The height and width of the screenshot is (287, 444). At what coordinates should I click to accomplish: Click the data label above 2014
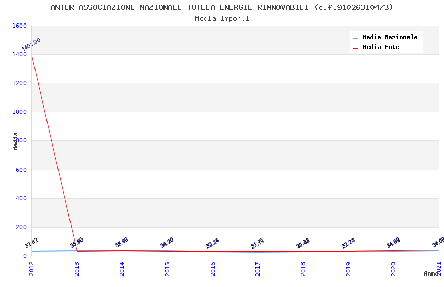[x=122, y=242]
